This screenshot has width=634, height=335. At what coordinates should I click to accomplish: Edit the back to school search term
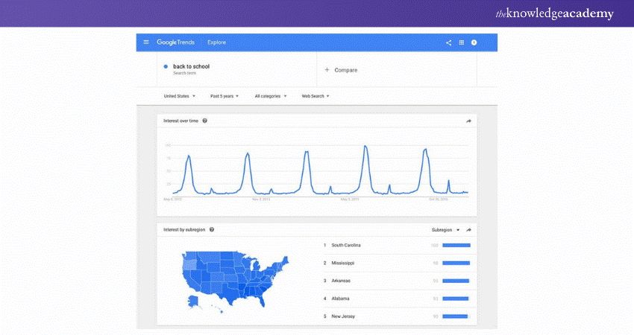(191, 67)
